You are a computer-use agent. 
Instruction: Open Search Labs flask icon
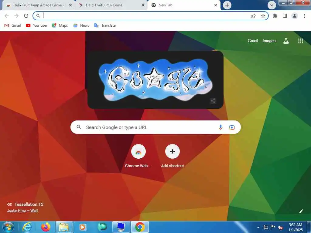point(286,41)
